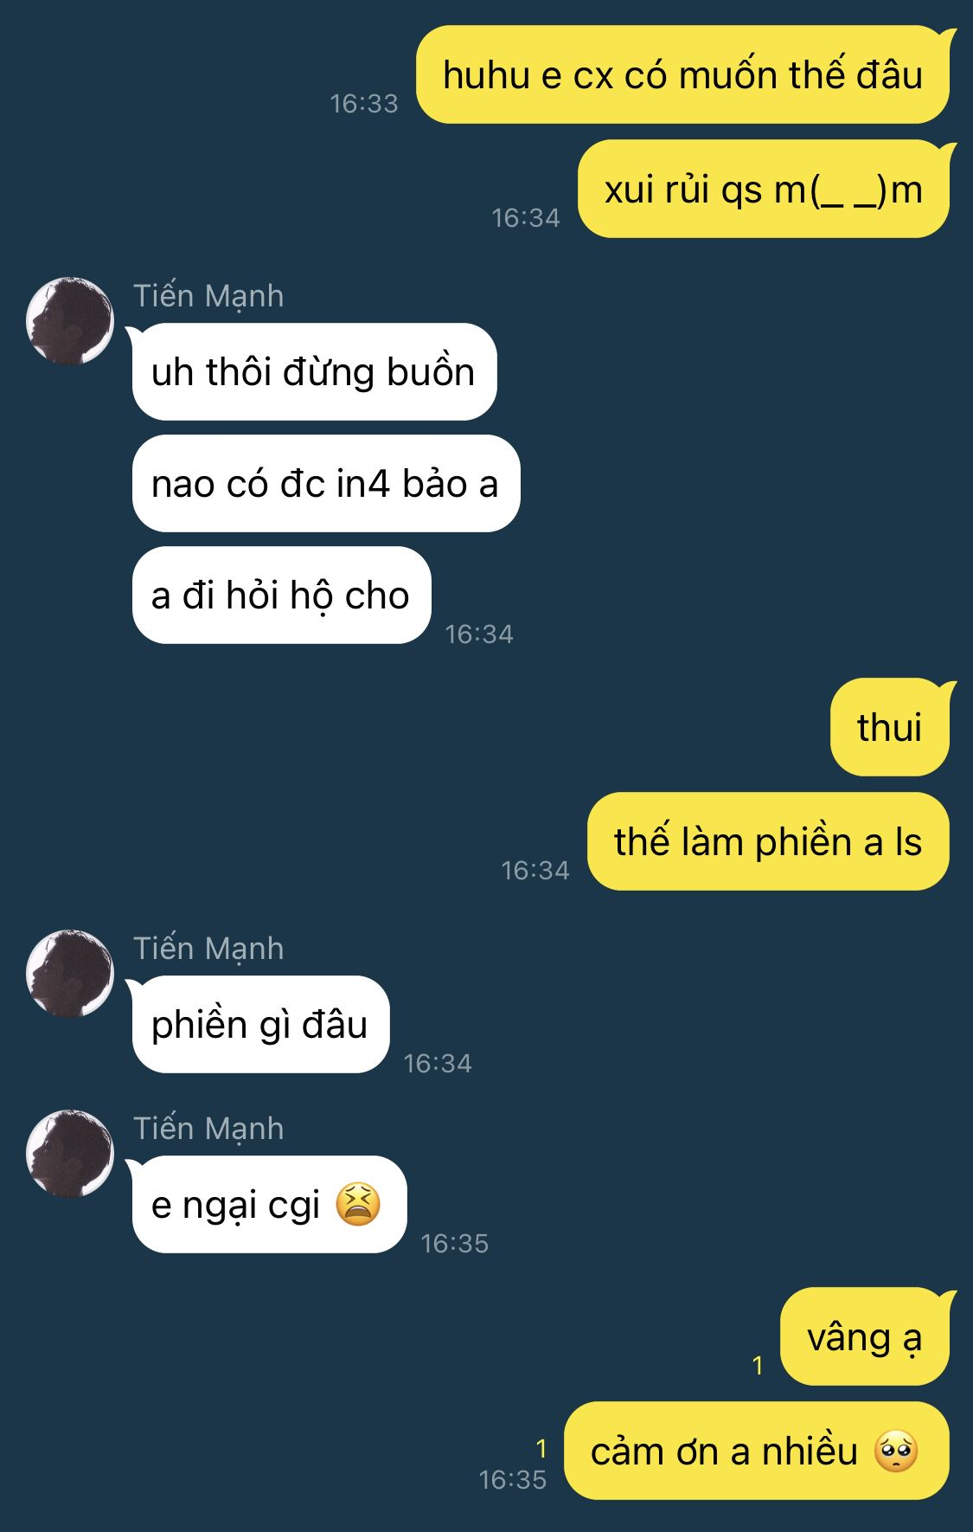This screenshot has width=973, height=1532.
Task: Select the 'xui rủi qs m(_ _)m' message
Action: [x=764, y=189]
